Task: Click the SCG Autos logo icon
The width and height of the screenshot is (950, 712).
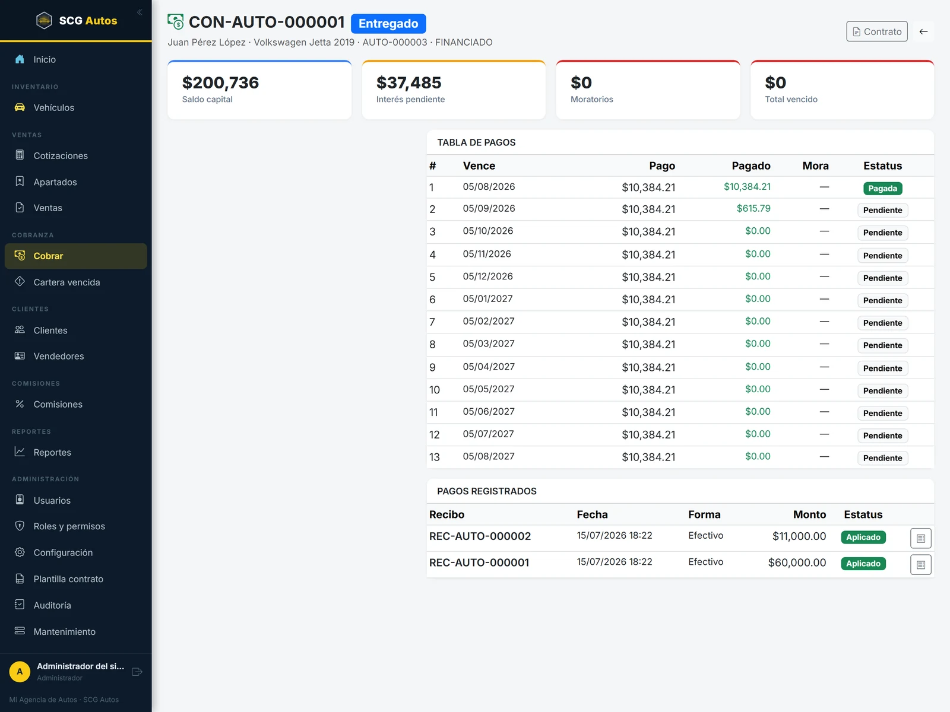Action: point(45,21)
